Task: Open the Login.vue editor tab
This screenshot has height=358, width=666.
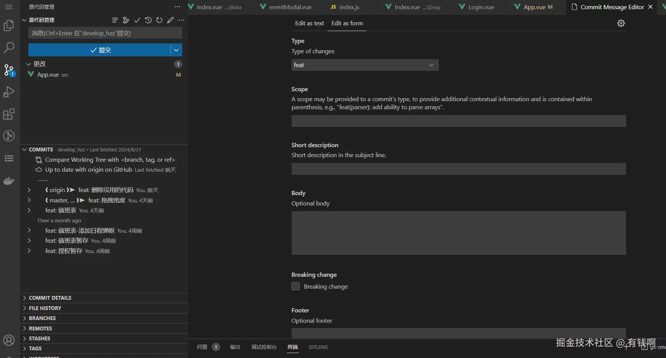Action: pos(476,7)
